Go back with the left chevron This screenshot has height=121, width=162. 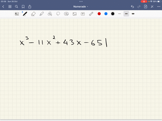[3, 7]
